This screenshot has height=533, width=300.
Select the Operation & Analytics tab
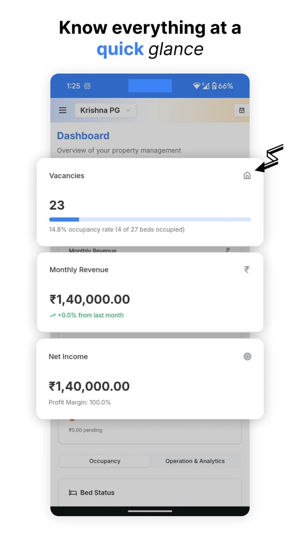(195, 461)
